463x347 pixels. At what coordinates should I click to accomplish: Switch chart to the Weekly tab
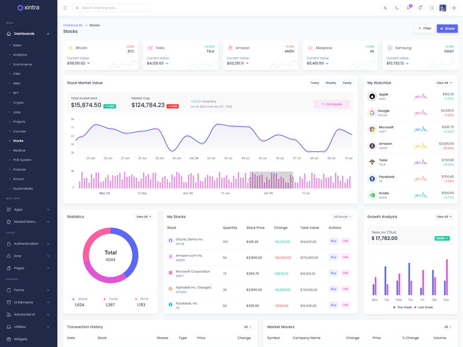[x=331, y=83]
